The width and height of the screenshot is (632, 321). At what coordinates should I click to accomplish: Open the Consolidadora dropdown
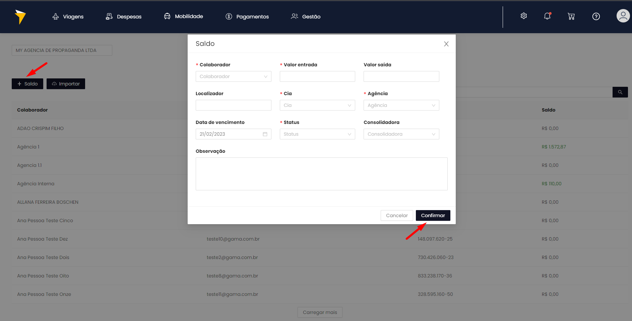point(401,134)
